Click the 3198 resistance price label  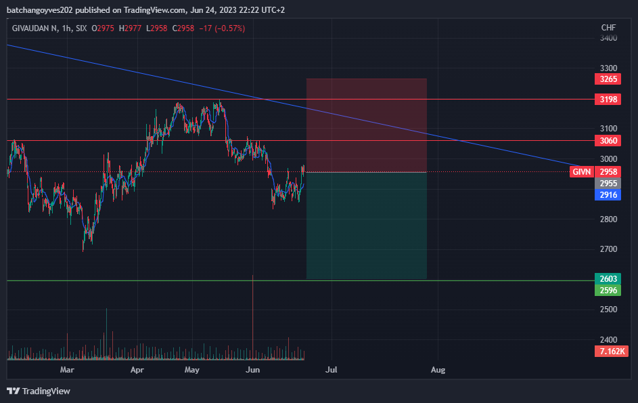pyautogui.click(x=608, y=100)
